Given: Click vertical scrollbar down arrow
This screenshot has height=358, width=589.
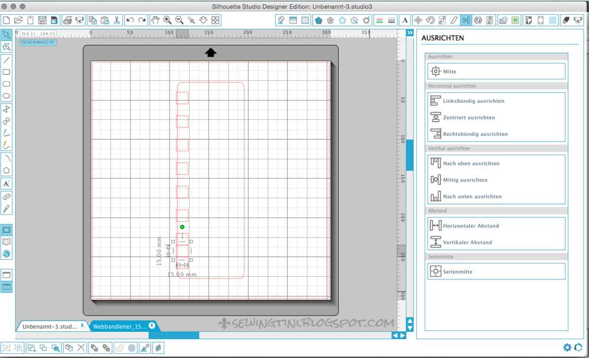Looking at the screenshot, I should tap(410, 328).
